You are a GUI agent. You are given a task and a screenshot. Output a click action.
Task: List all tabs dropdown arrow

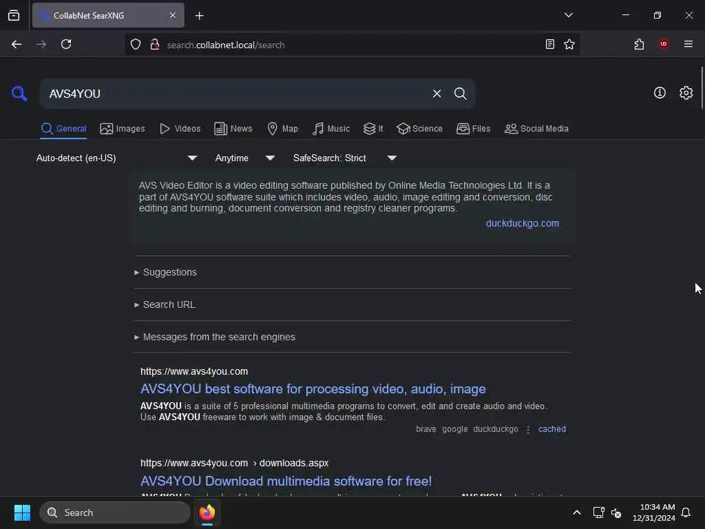coord(568,15)
